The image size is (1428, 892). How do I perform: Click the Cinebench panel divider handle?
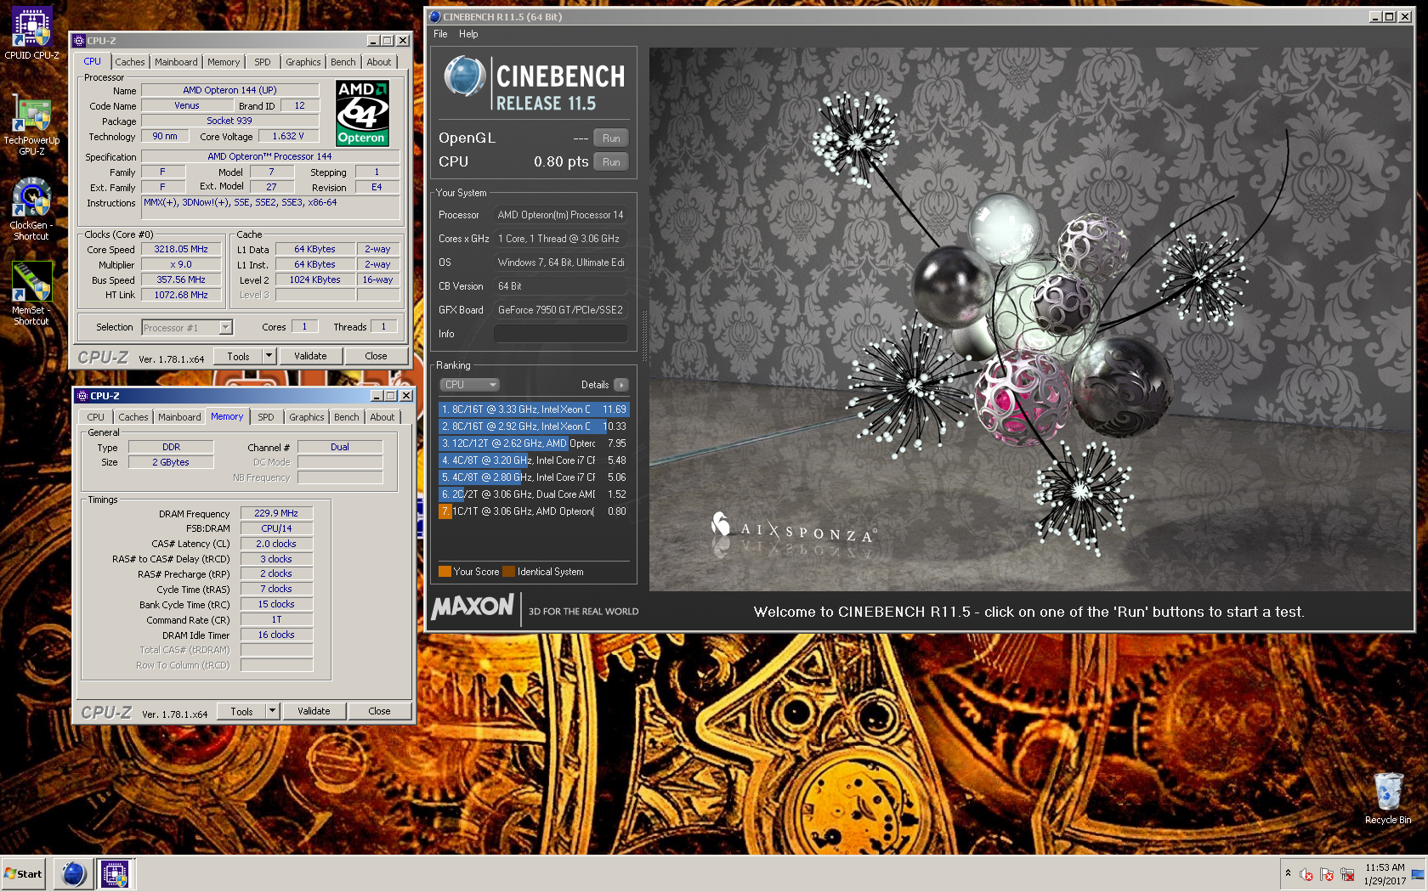pos(643,336)
